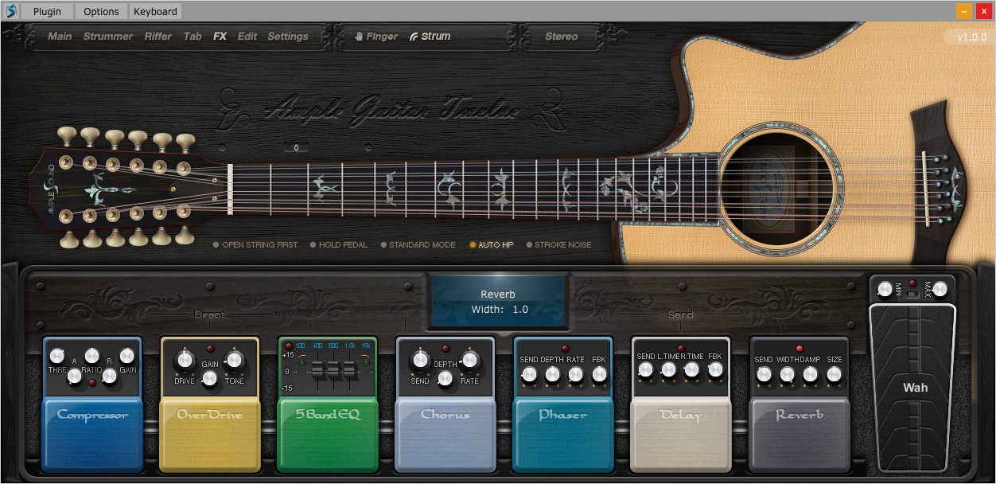The width and height of the screenshot is (996, 484).
Task: Switch to the Main tab
Action: click(x=60, y=36)
